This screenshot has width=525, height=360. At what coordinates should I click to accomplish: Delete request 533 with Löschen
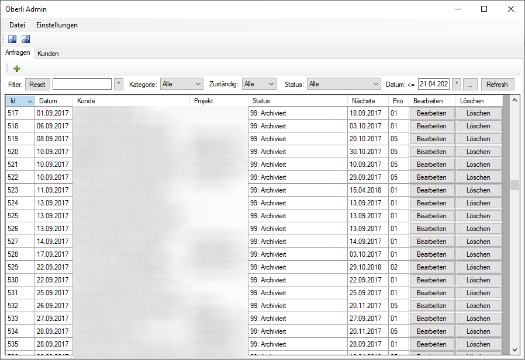point(479,319)
